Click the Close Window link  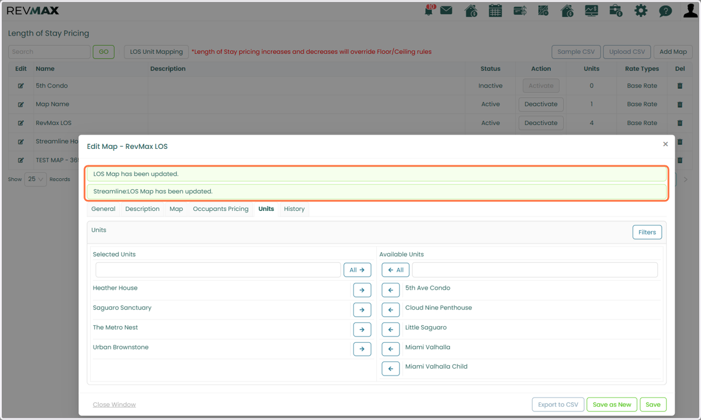(x=114, y=405)
